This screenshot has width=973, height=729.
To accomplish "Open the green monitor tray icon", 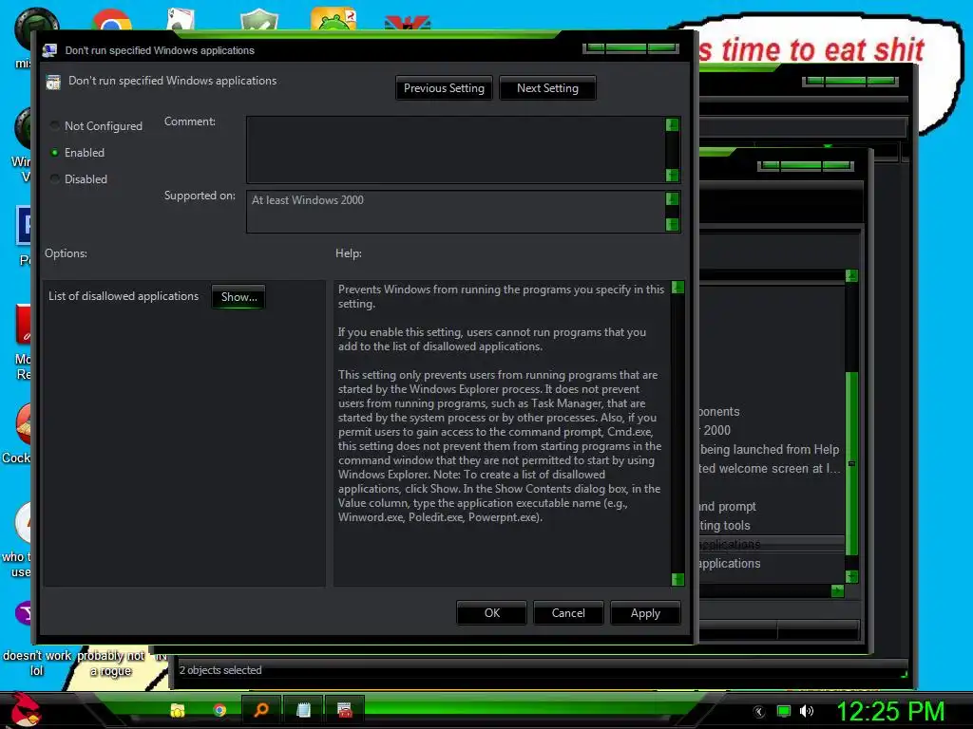I will point(784,712).
